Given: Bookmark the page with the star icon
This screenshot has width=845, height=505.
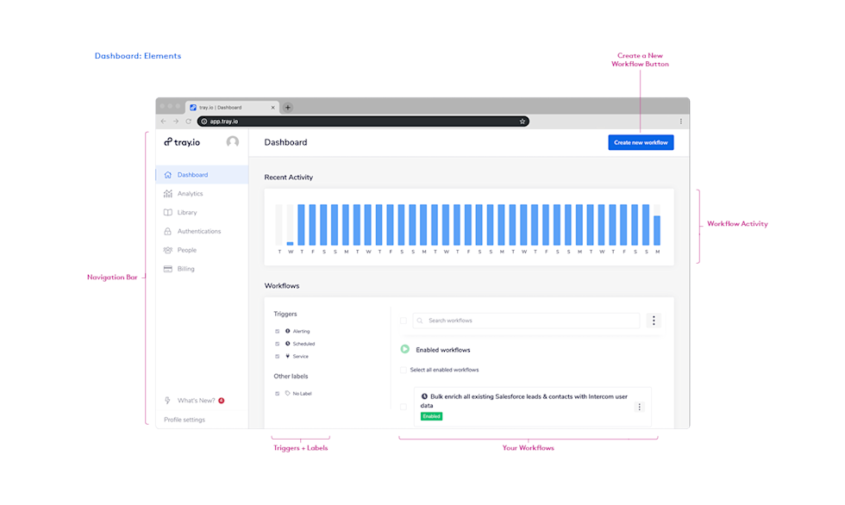Looking at the screenshot, I should tap(522, 122).
